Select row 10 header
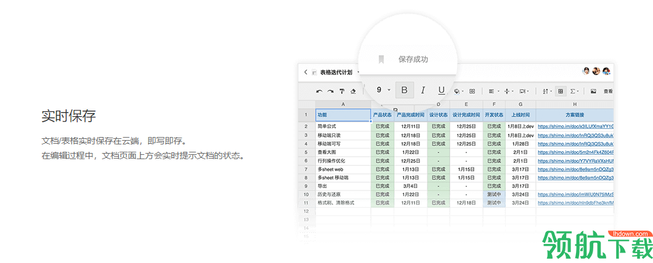This screenshot has width=653, height=263. pos(306,194)
